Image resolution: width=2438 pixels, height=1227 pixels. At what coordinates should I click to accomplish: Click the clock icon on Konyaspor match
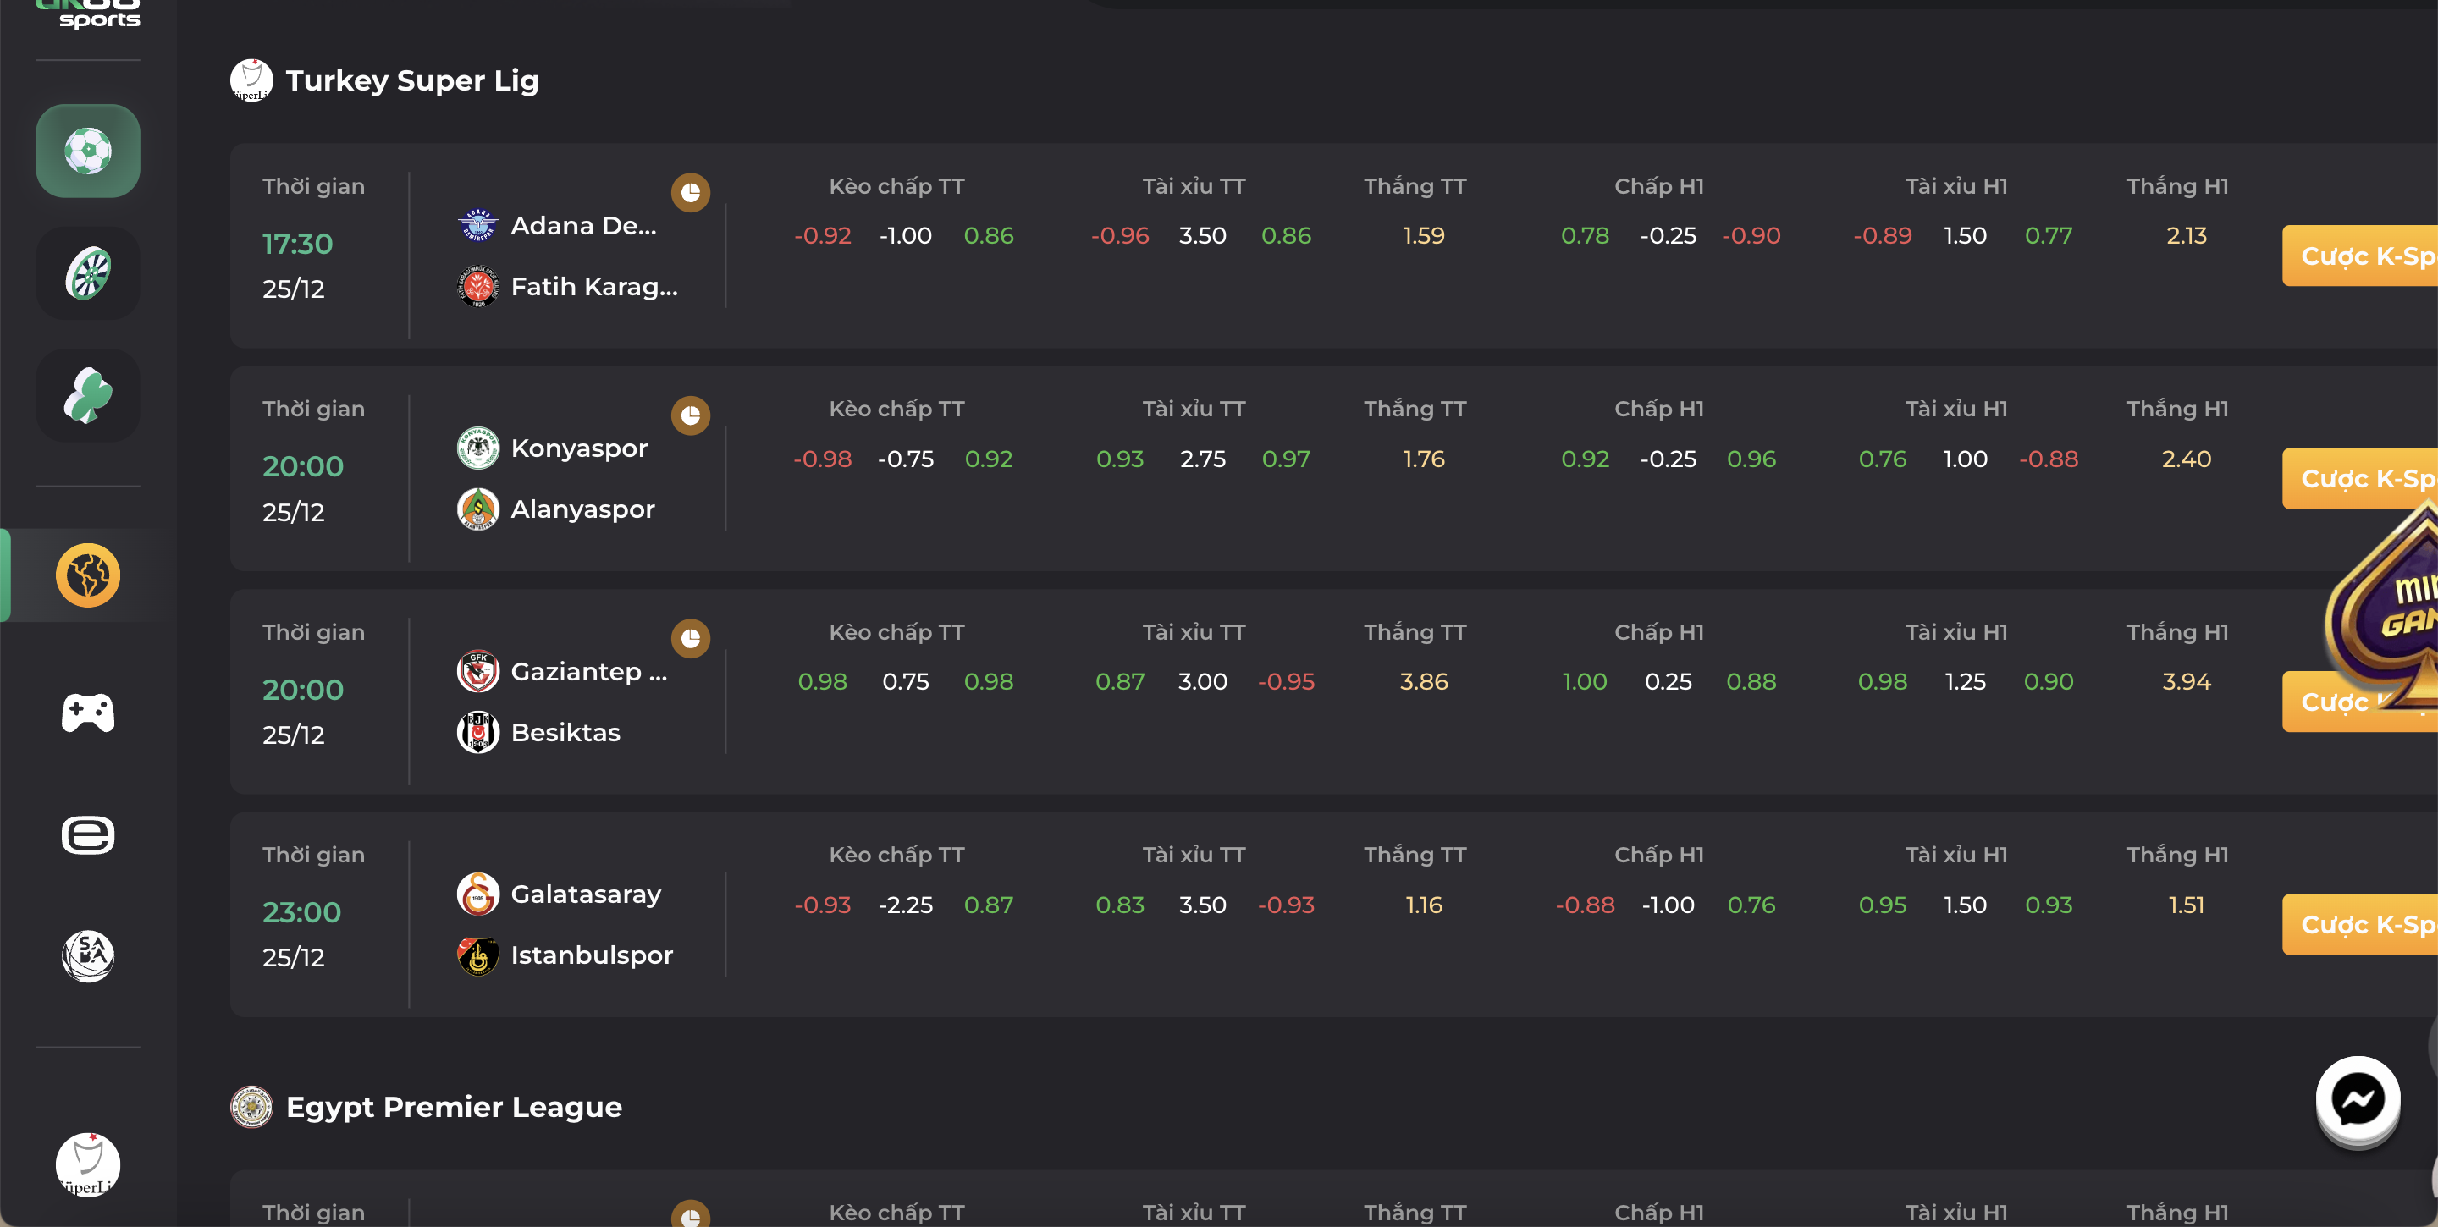[x=691, y=415]
